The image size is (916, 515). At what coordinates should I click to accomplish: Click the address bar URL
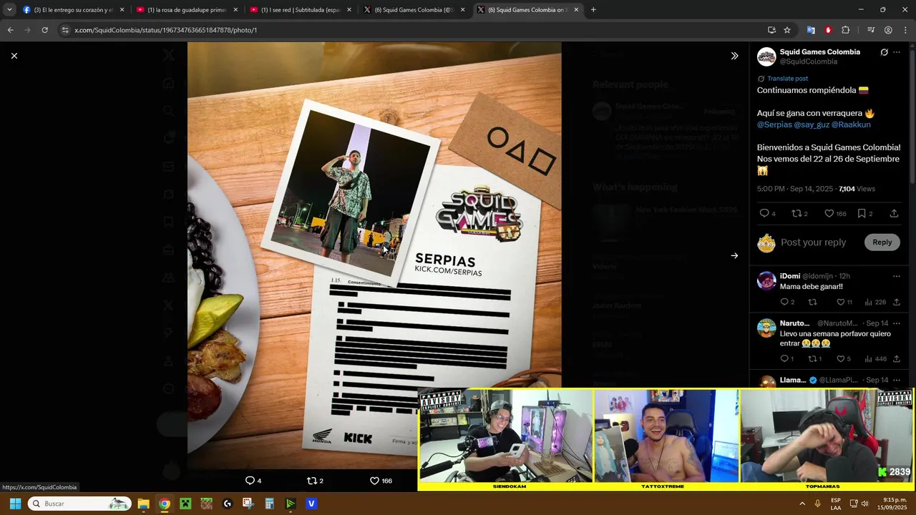click(x=165, y=30)
